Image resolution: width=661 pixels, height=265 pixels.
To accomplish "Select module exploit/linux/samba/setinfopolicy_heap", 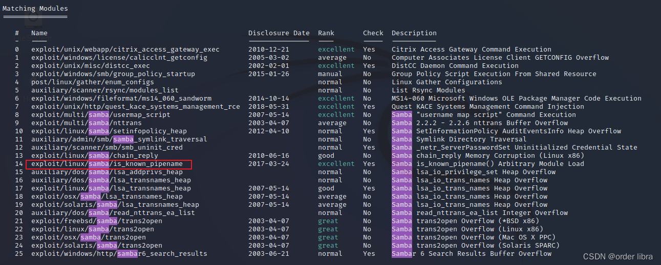I will (109, 131).
